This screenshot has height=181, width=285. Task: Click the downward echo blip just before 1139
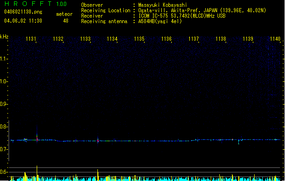click(239, 142)
